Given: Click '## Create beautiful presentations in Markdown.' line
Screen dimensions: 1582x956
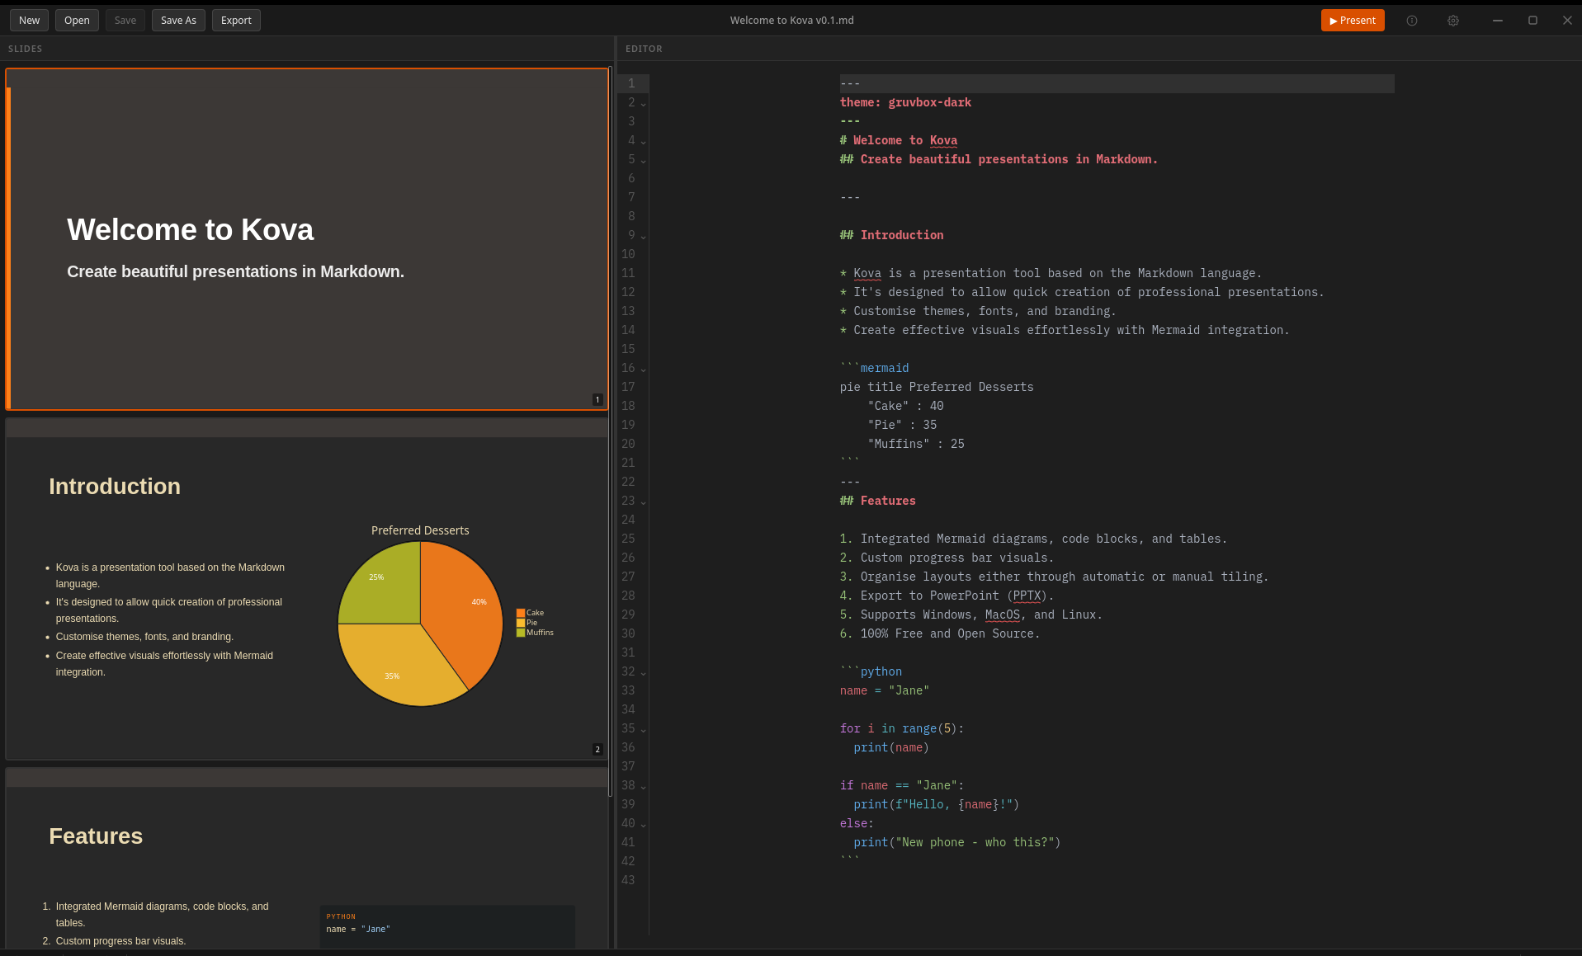Looking at the screenshot, I should point(999,159).
